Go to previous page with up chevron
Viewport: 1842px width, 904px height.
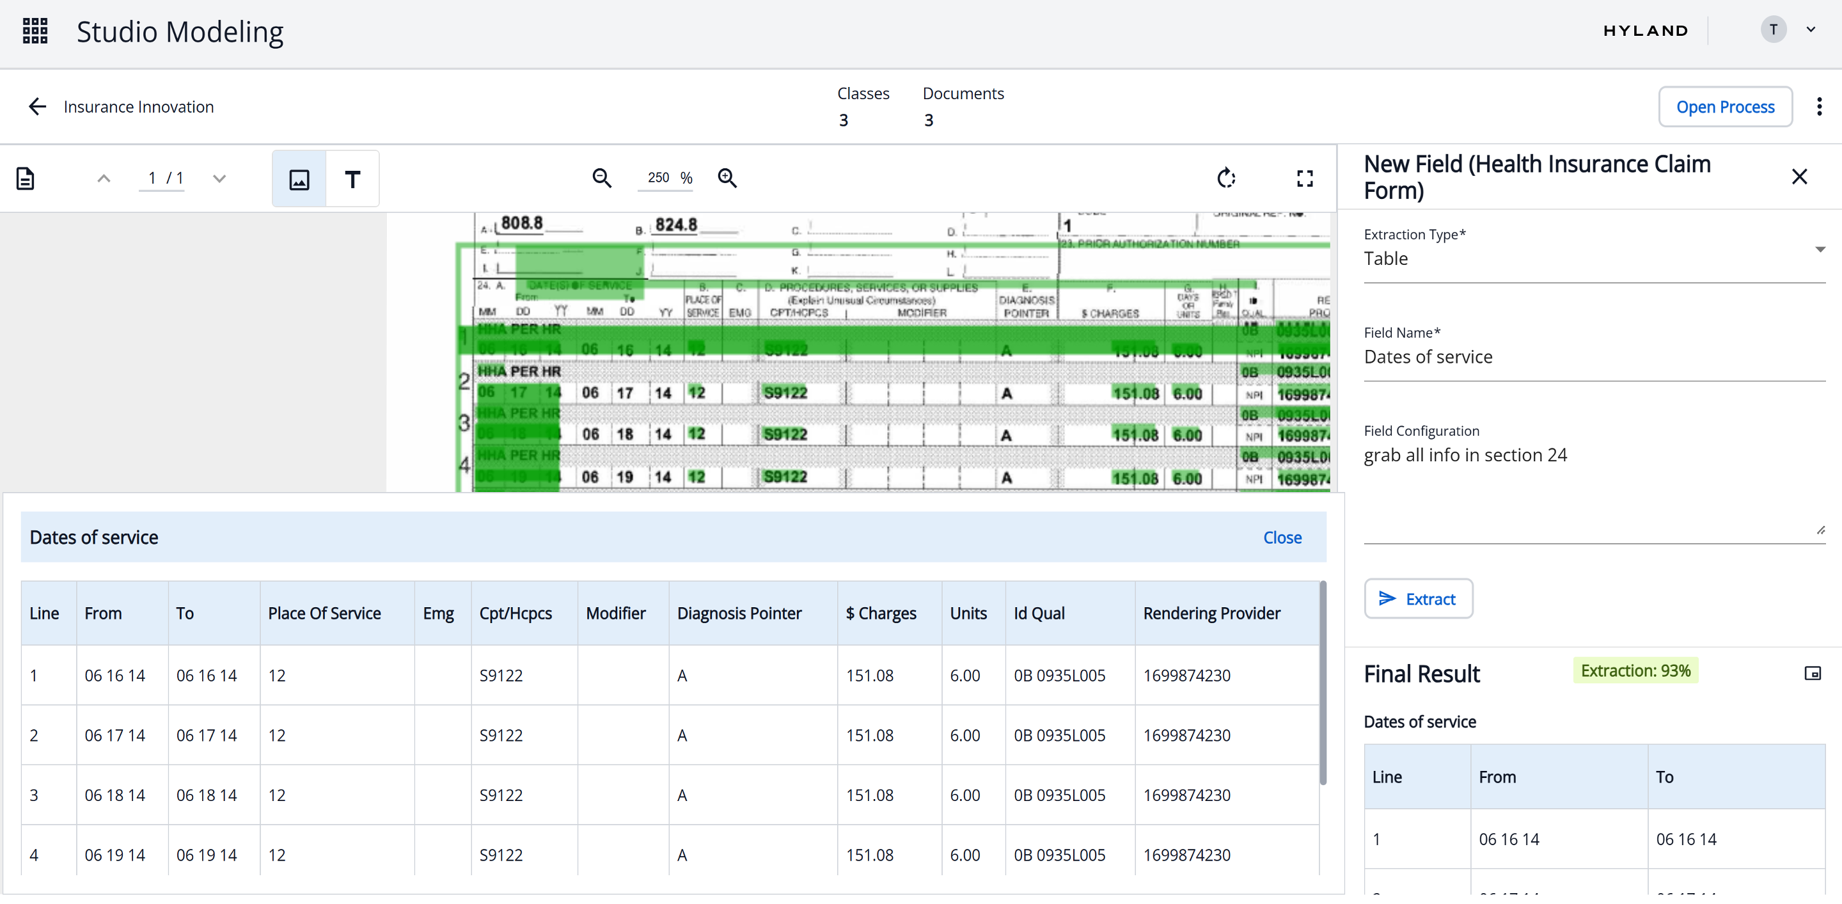104,178
